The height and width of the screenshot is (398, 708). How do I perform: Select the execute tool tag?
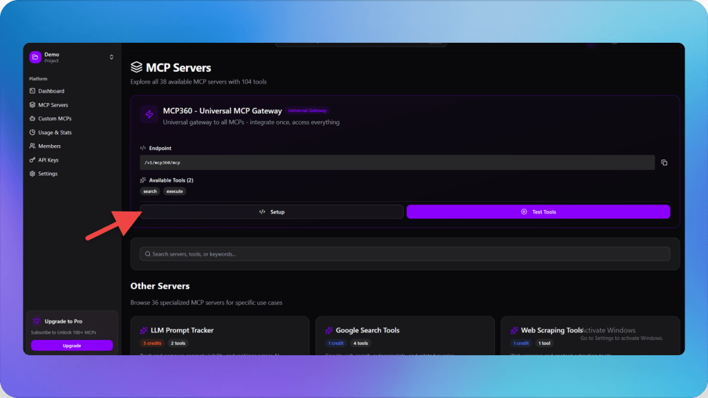[x=175, y=191]
